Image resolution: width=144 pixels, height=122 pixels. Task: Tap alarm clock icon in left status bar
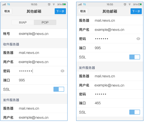coord(49,4)
